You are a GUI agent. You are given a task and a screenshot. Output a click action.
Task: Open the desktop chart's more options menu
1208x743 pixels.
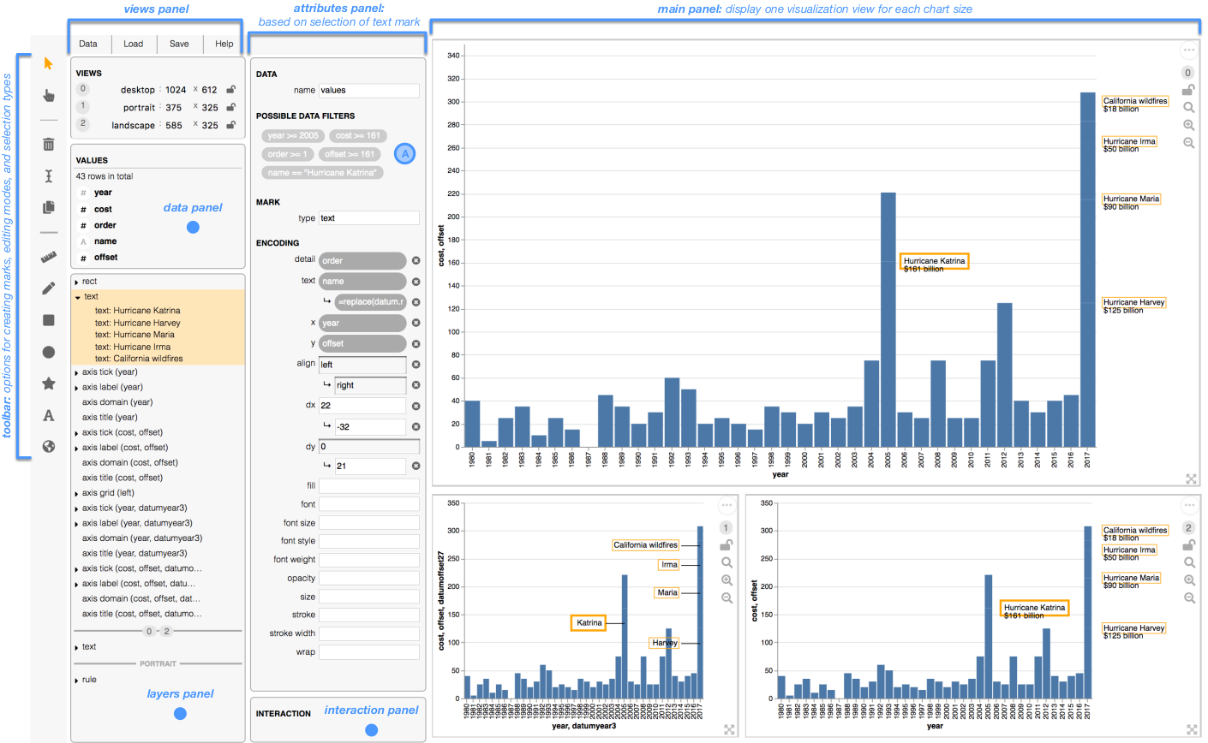pyautogui.click(x=1188, y=50)
